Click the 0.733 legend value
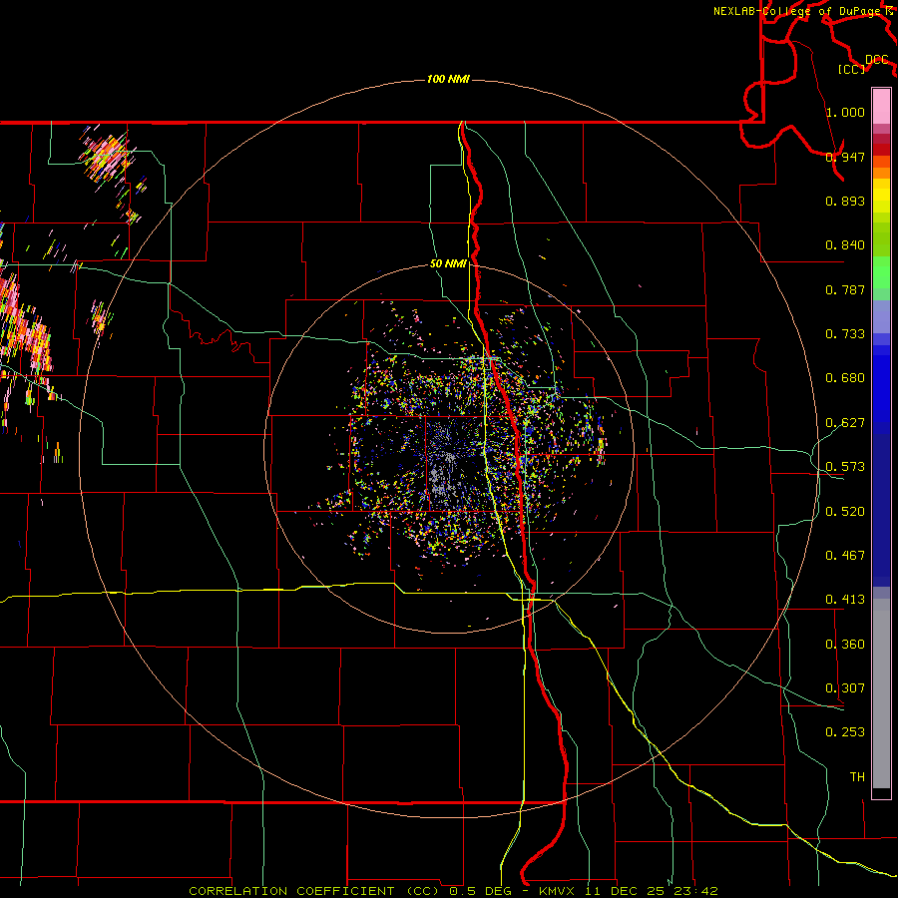This screenshot has height=898, width=898. 845,334
